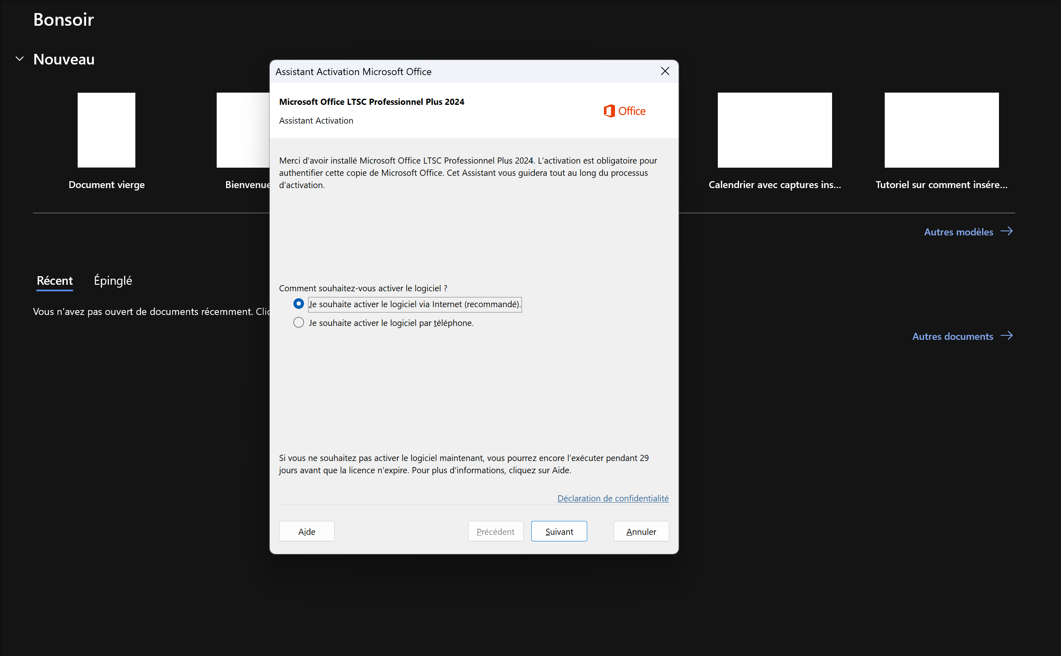Open Calendrier avec captures template
Image resolution: width=1061 pixels, height=656 pixels.
point(775,130)
